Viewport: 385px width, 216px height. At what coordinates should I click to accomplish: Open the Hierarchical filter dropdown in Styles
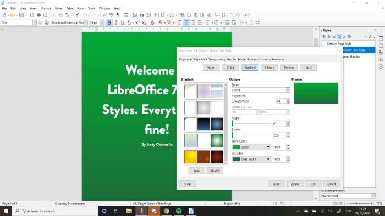point(348,196)
